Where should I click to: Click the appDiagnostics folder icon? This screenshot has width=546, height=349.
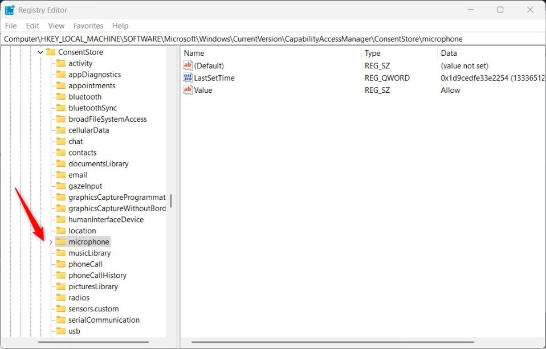pos(61,74)
